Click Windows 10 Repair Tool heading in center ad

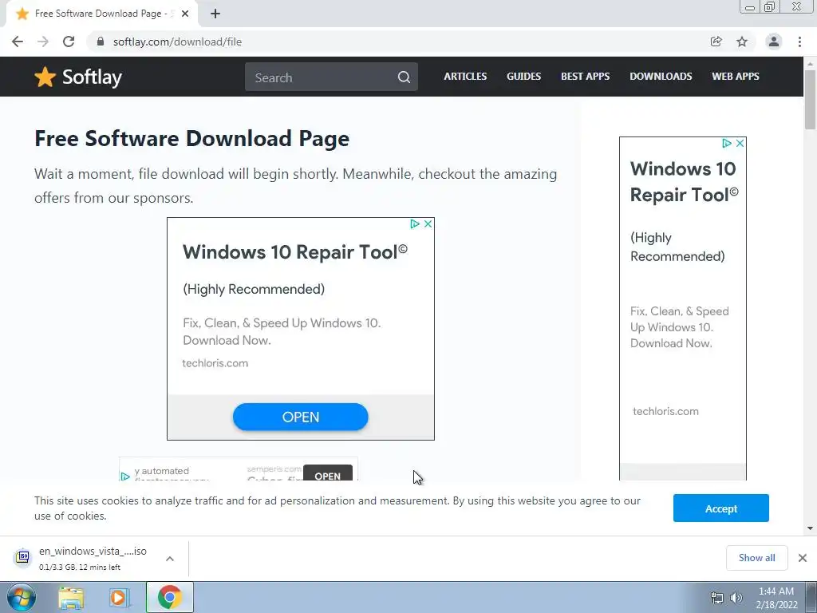point(295,252)
